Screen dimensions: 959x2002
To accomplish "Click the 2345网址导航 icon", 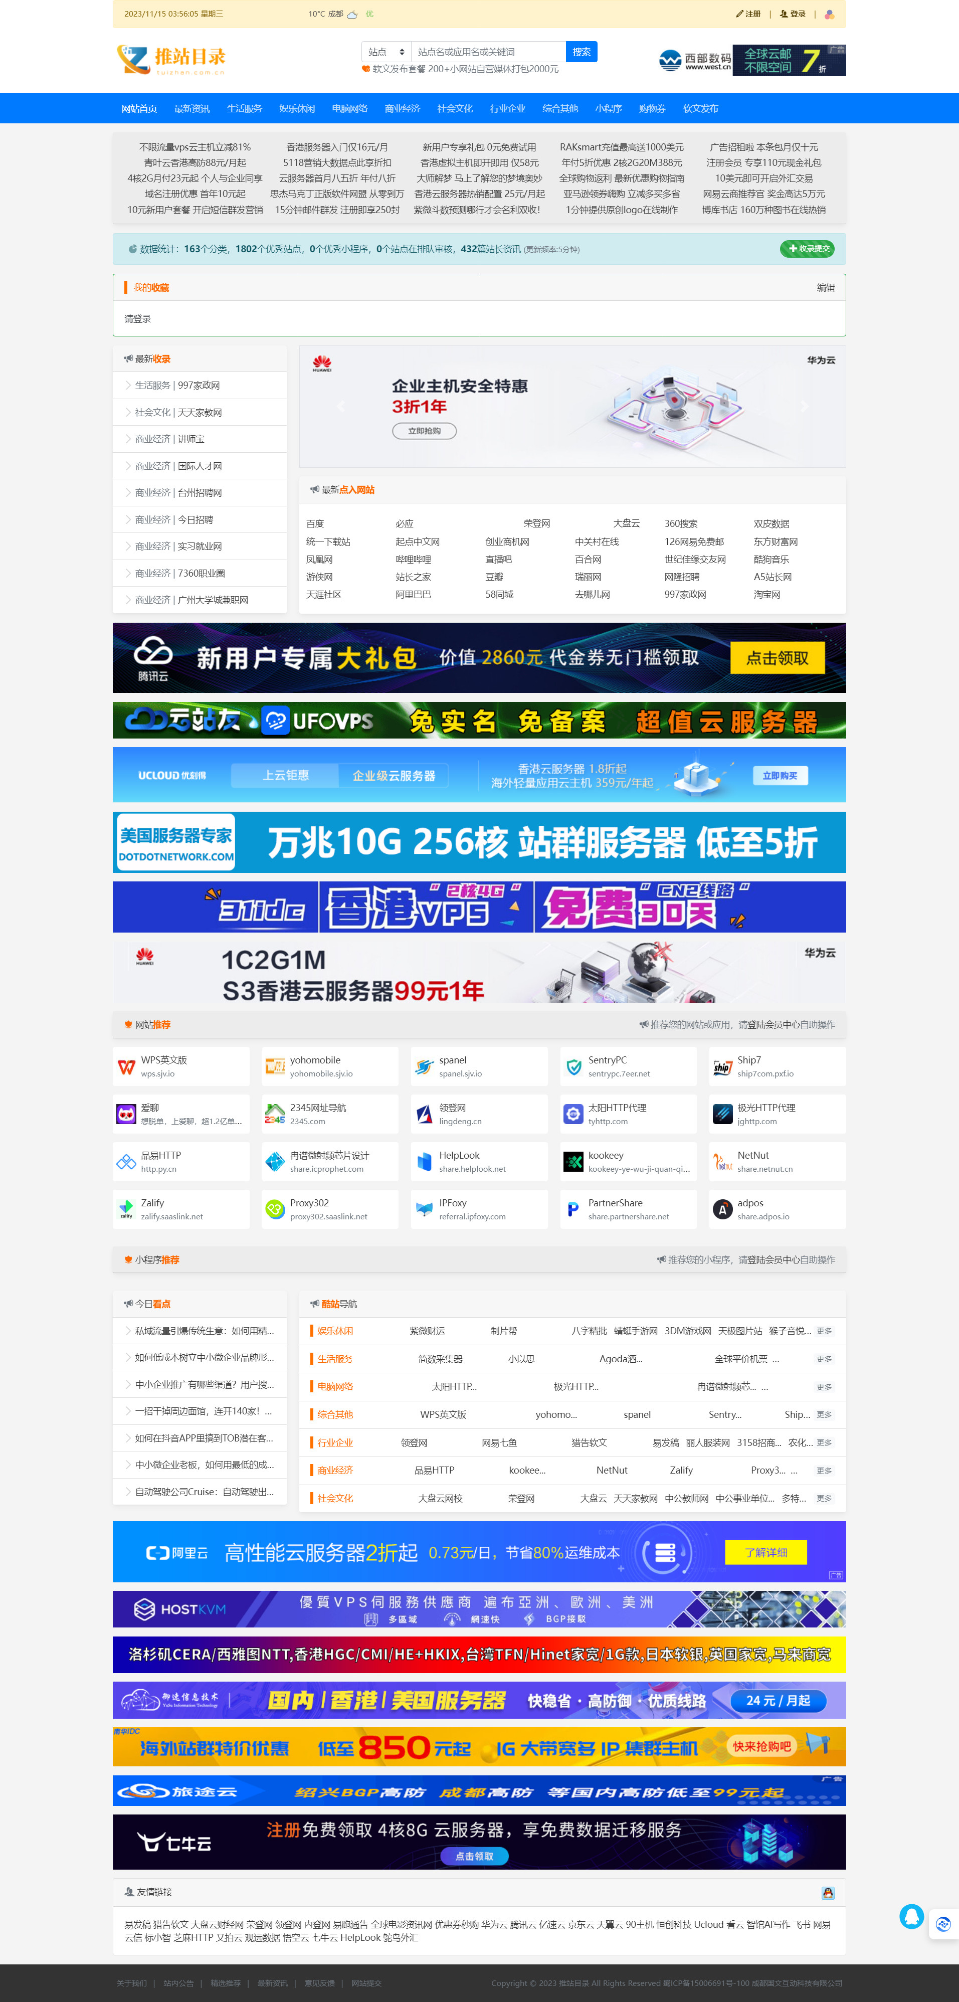I will (x=275, y=1114).
